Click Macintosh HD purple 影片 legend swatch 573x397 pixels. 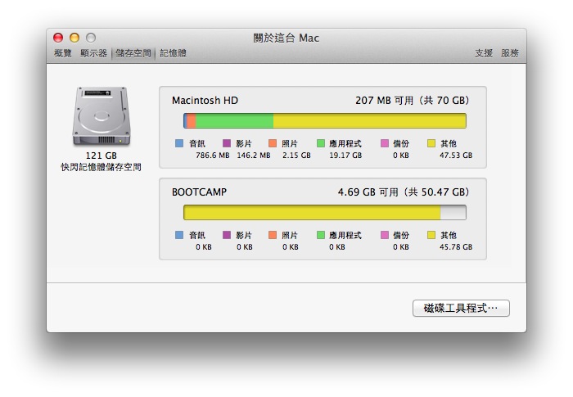(x=228, y=143)
